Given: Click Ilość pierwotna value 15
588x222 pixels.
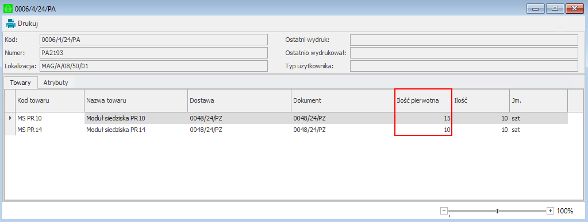Looking at the screenshot, I should [423, 119].
